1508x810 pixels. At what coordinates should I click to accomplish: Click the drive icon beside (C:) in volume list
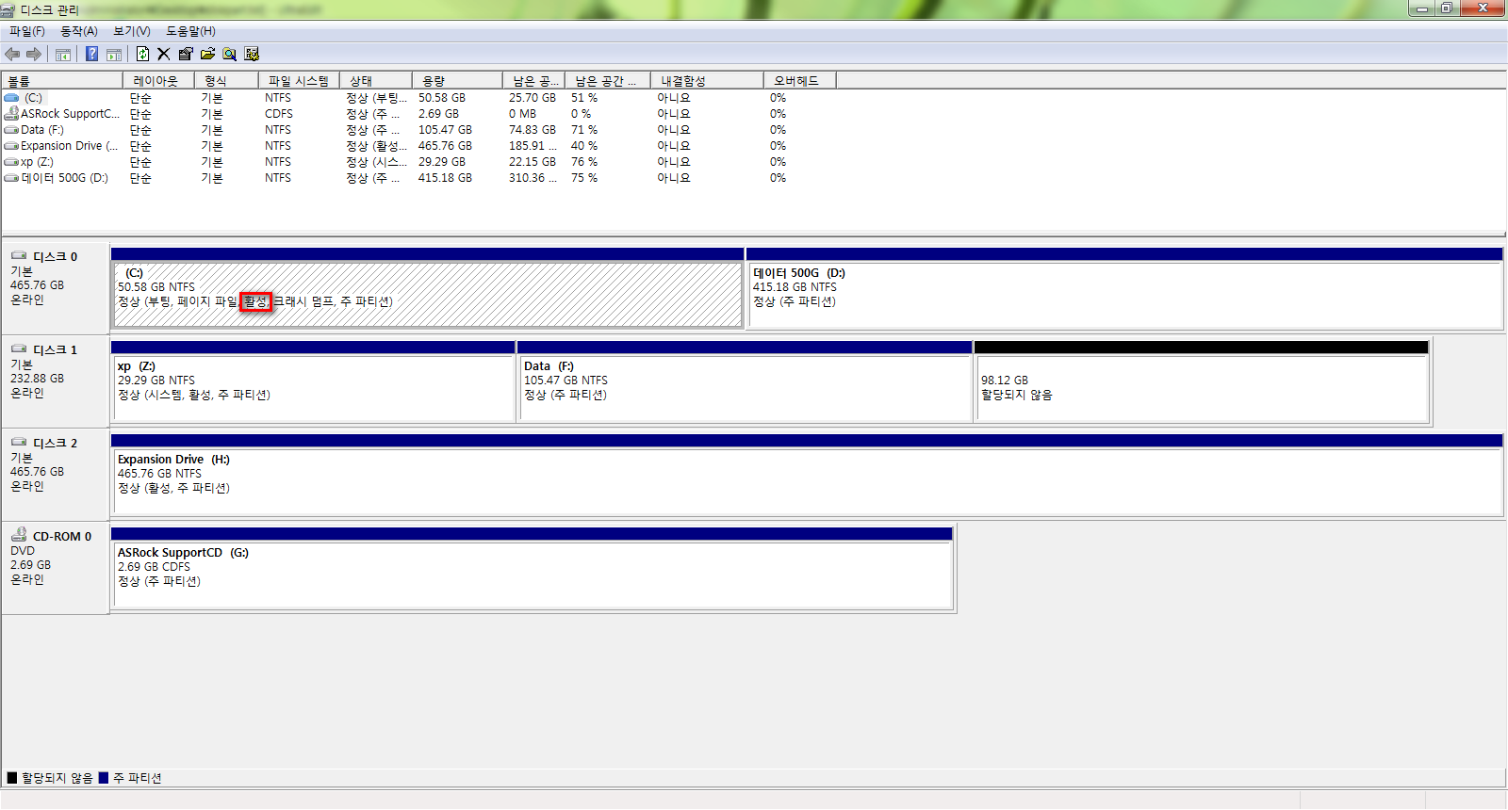pos(11,98)
